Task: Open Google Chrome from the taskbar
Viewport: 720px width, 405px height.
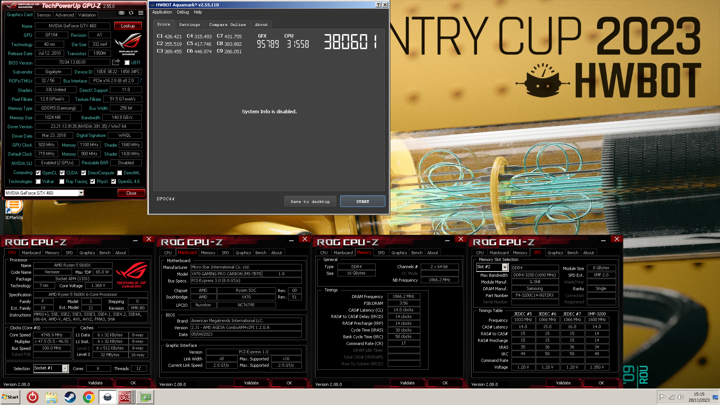Action: [89, 397]
